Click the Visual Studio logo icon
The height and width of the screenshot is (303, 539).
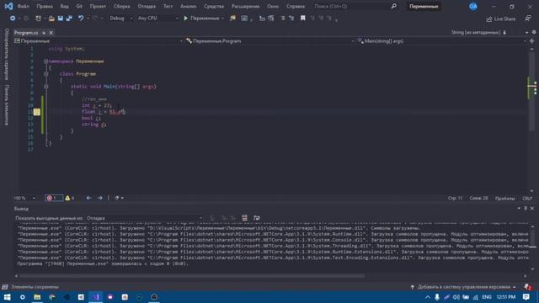[x=8, y=6]
